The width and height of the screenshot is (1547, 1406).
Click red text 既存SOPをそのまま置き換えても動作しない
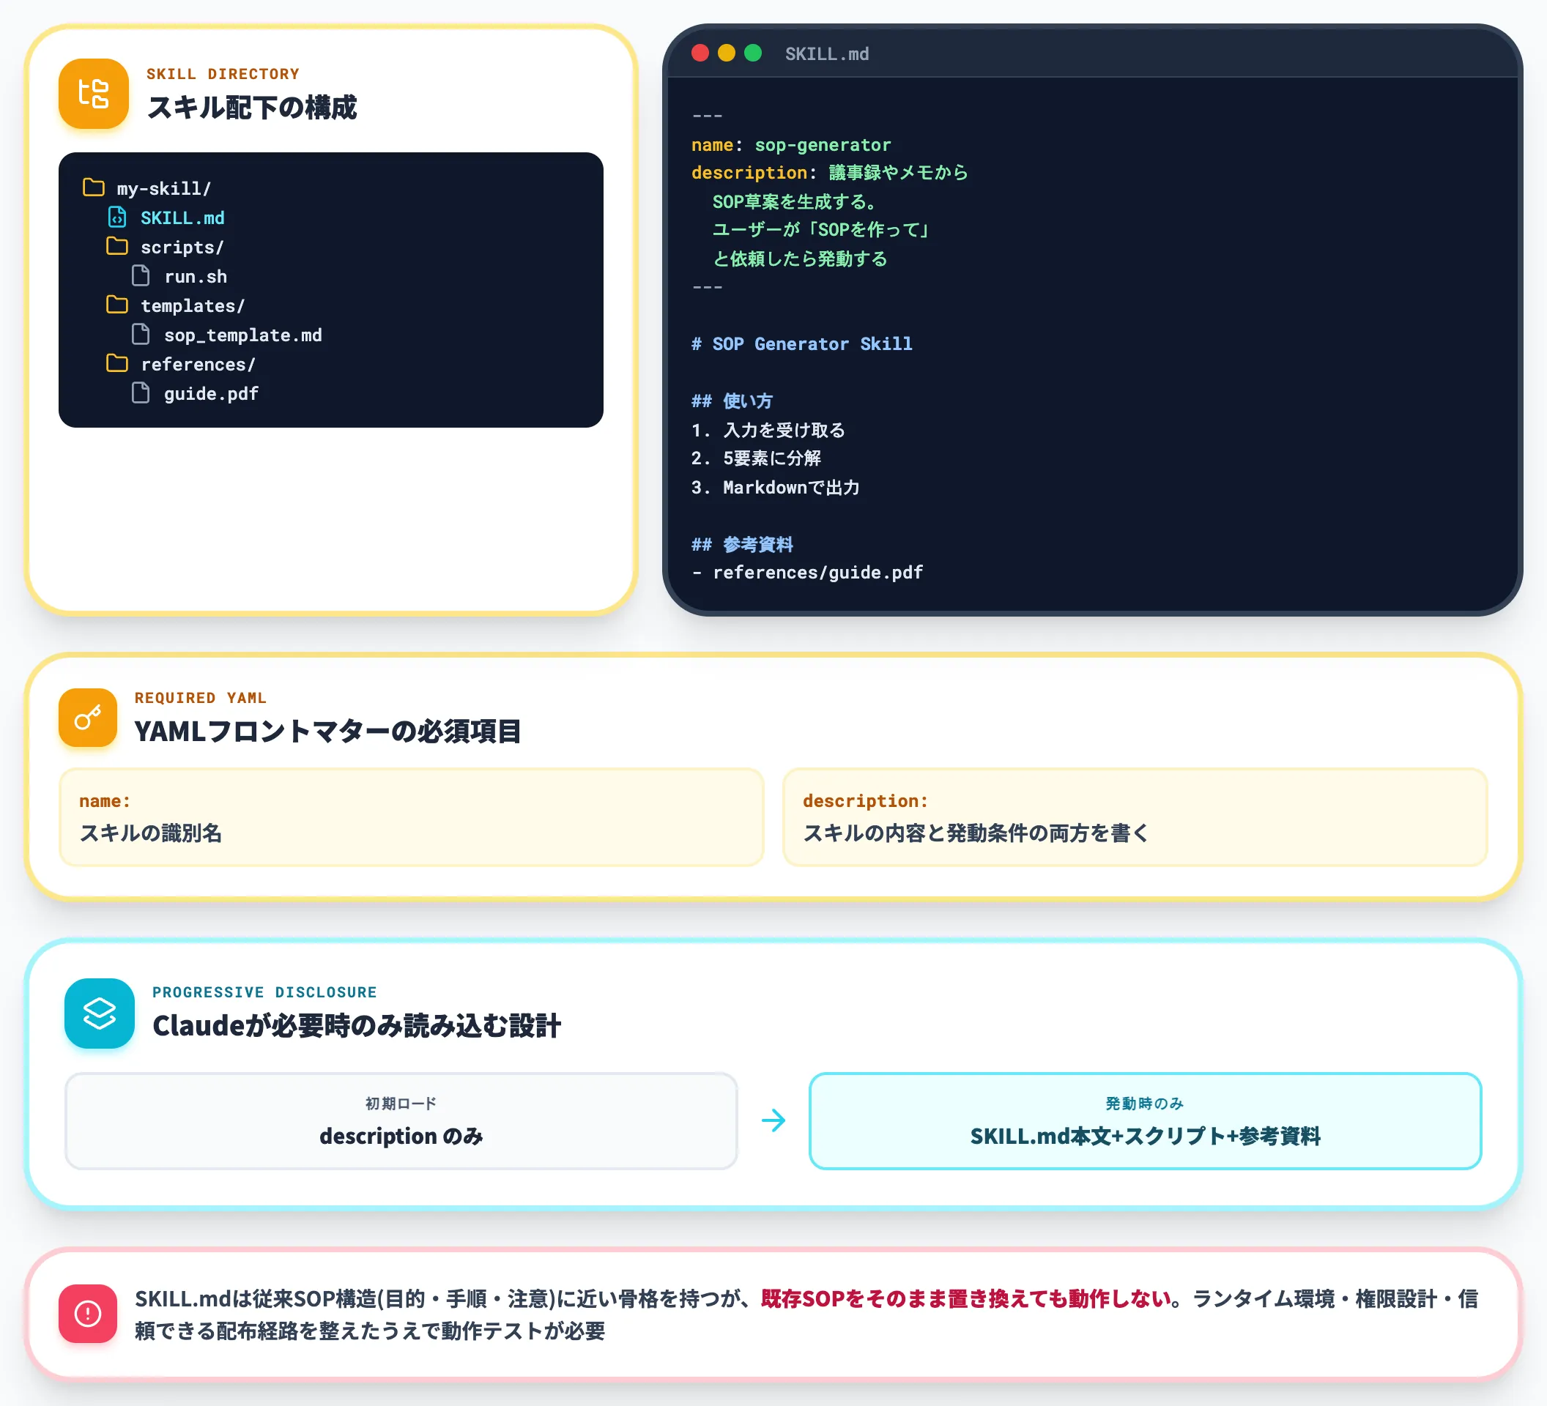tap(965, 1298)
